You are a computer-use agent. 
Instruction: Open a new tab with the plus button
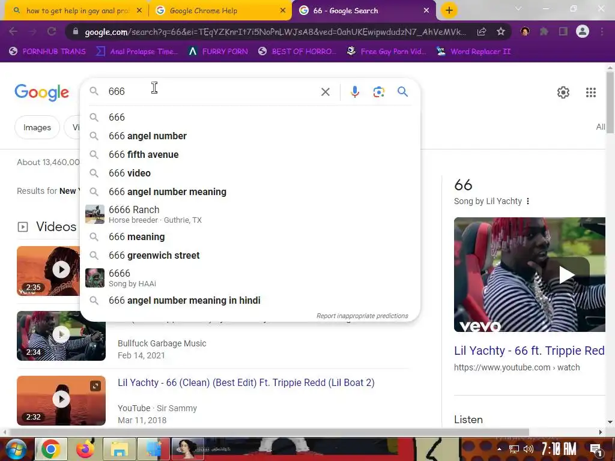tap(449, 10)
